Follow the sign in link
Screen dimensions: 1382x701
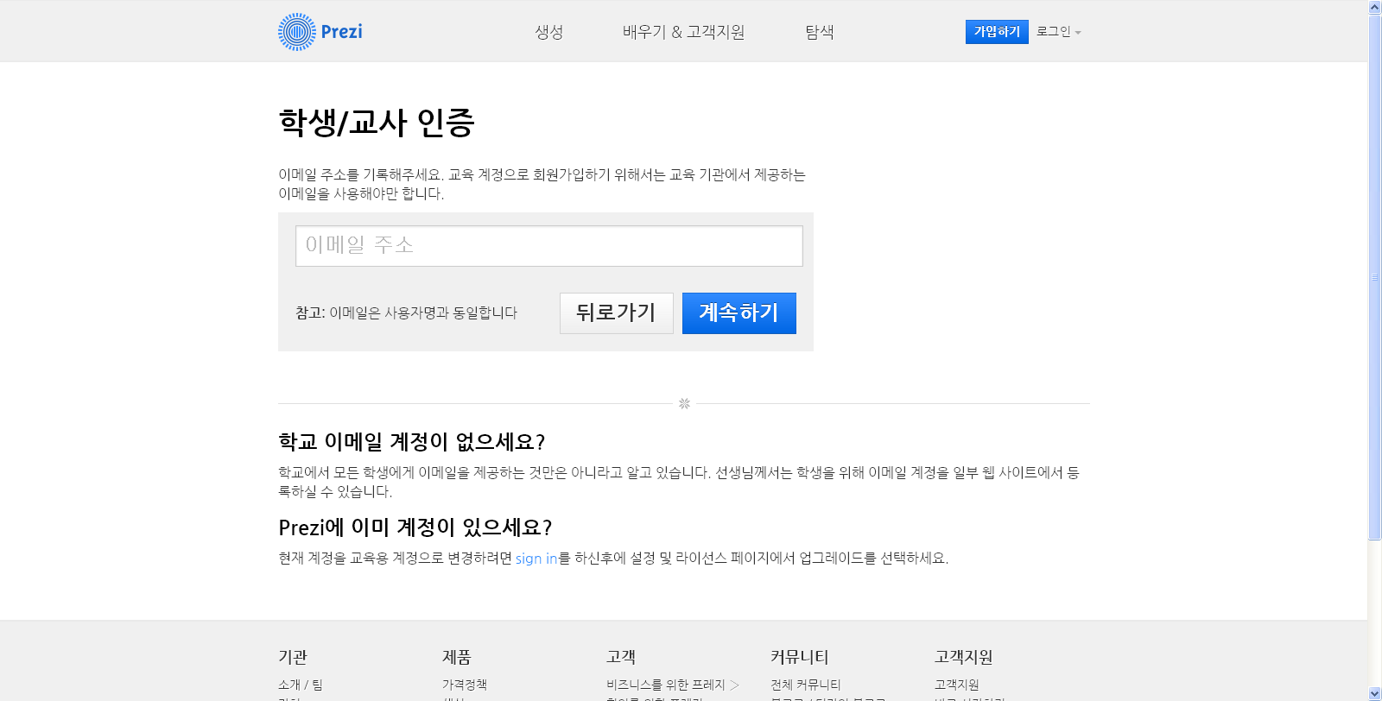[536, 559]
